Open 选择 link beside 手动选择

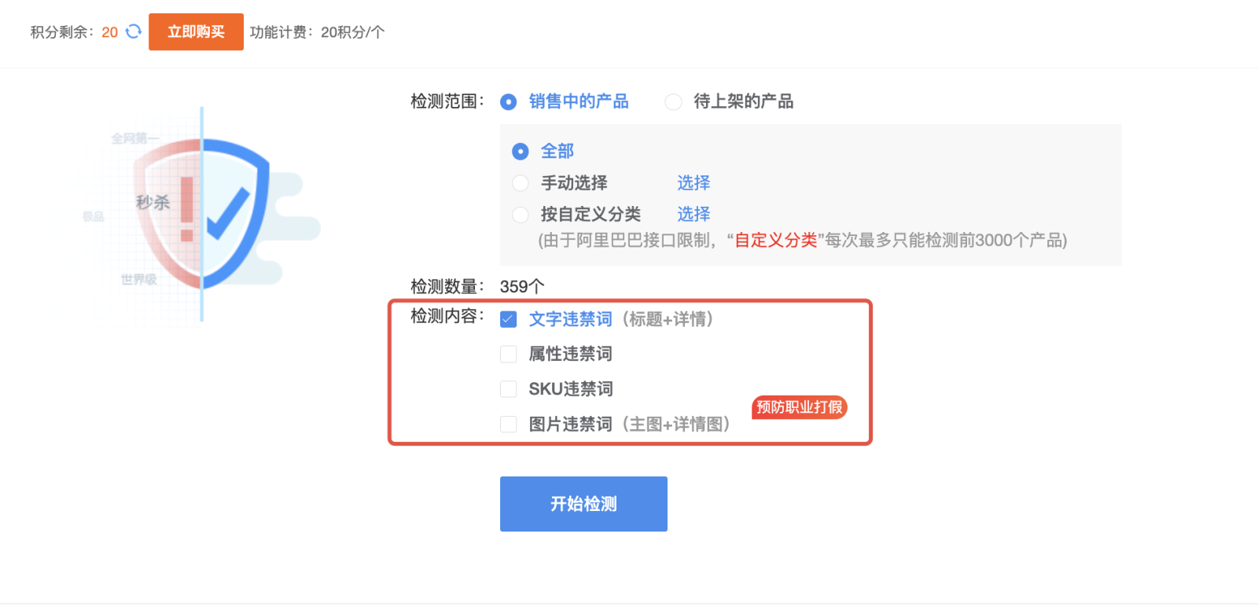[693, 183]
